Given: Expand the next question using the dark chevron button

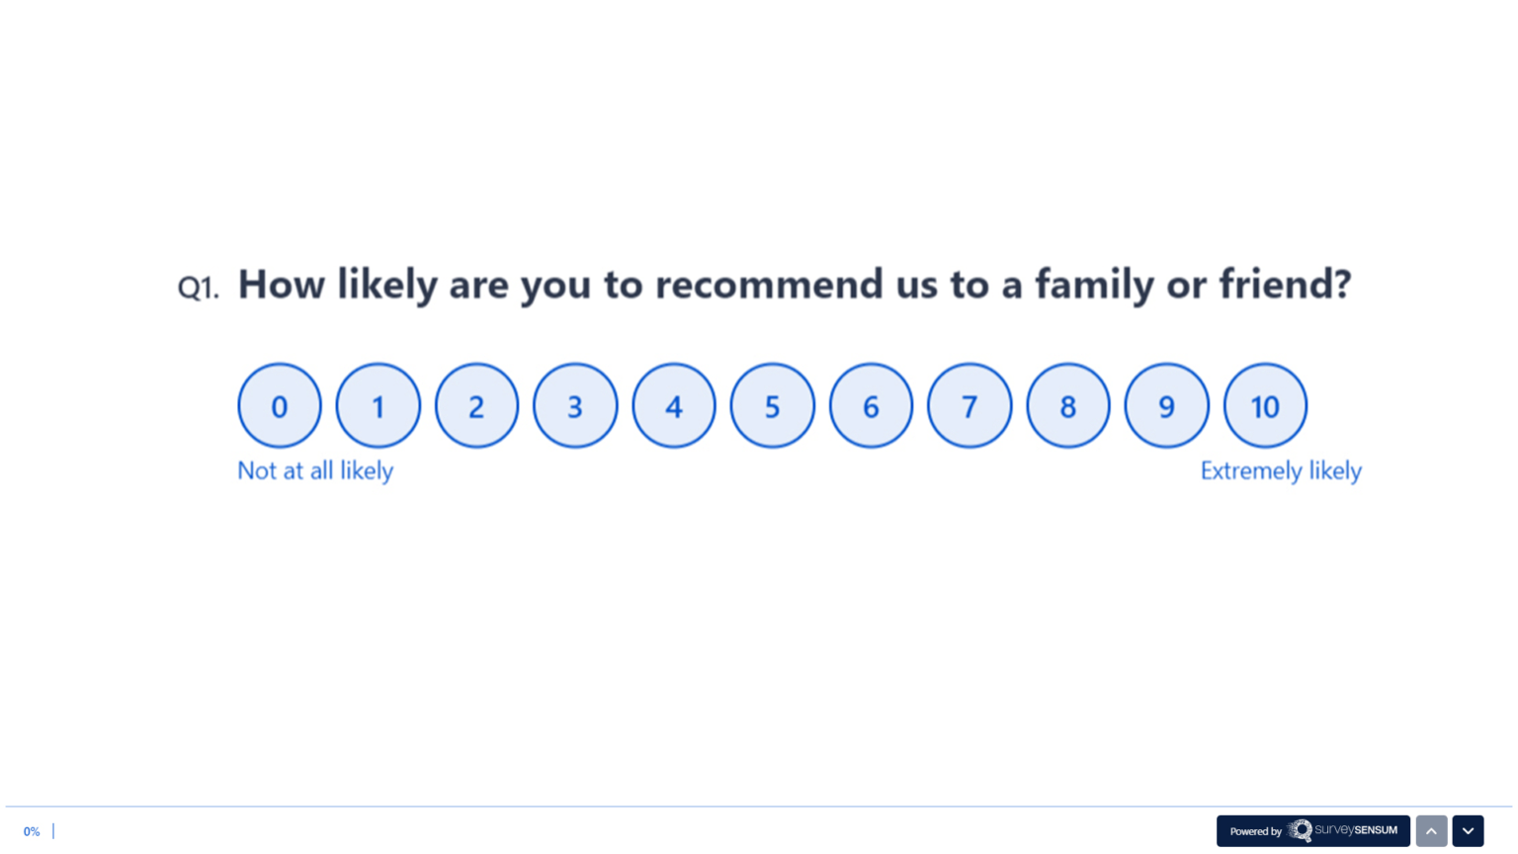Looking at the screenshot, I should coord(1468,831).
